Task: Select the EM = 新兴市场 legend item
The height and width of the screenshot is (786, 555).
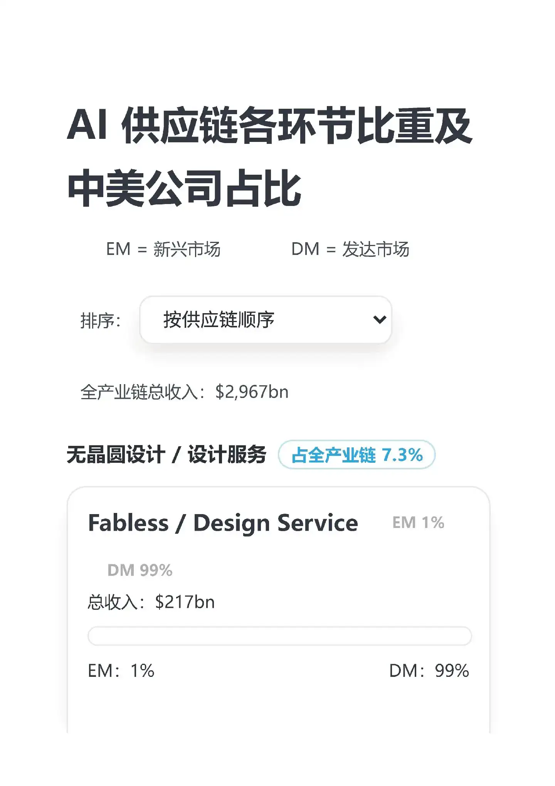Action: coord(163,249)
